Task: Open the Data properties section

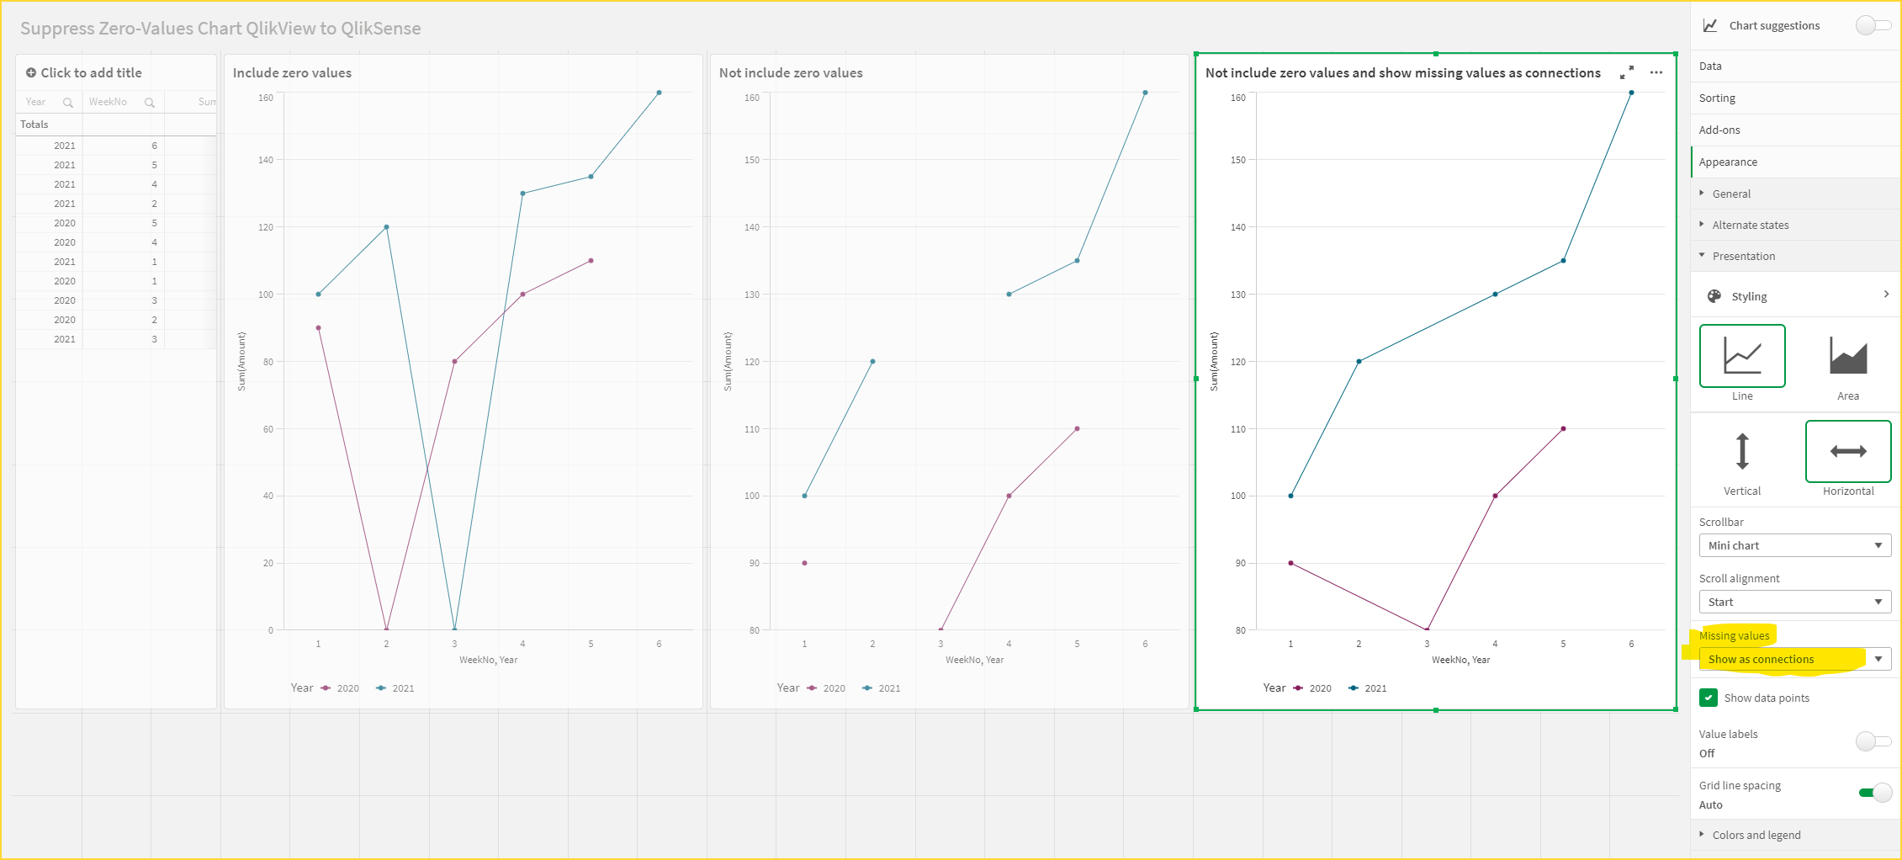Action: [1710, 66]
